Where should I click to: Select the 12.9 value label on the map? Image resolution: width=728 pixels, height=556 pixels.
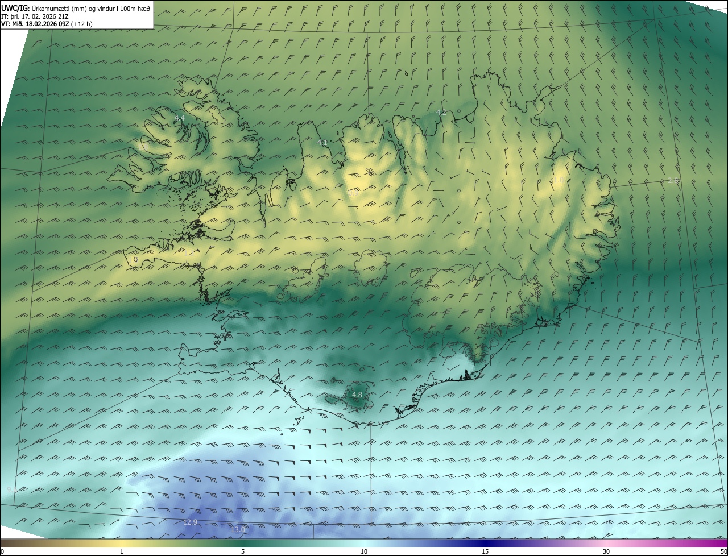coord(190,522)
